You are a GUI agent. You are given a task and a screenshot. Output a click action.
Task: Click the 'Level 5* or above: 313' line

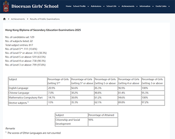click(26, 53)
